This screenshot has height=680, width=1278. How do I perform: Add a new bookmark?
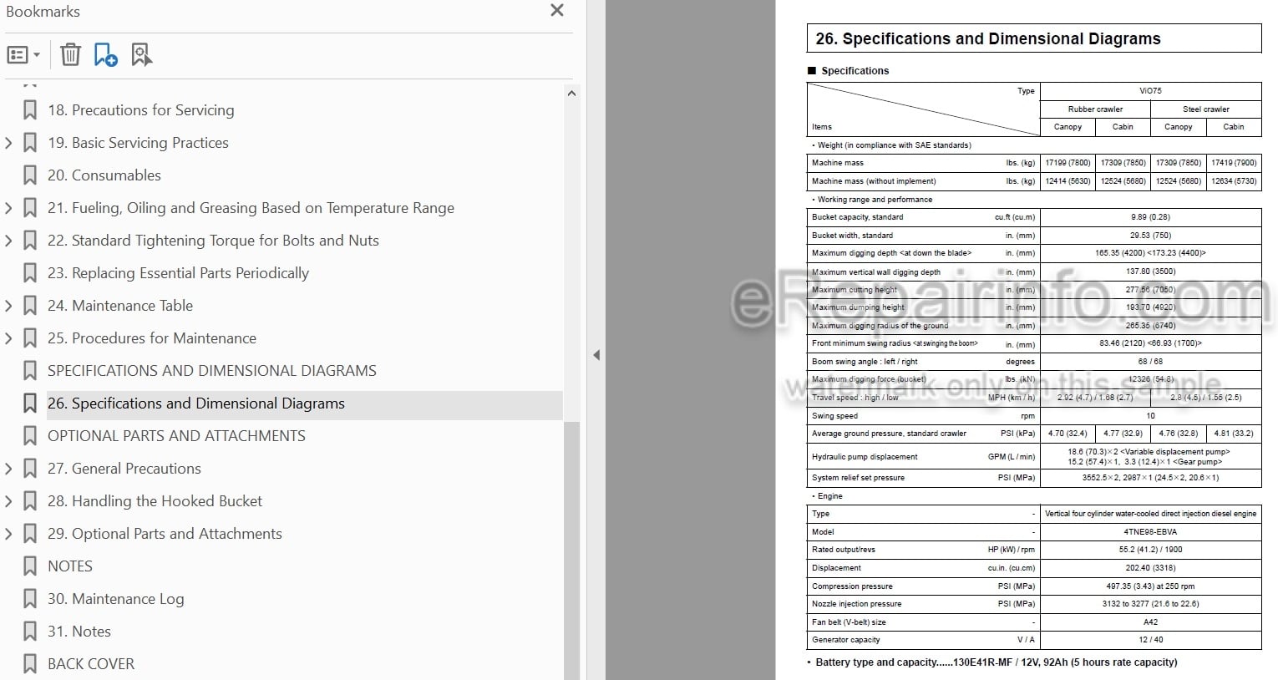click(x=105, y=55)
